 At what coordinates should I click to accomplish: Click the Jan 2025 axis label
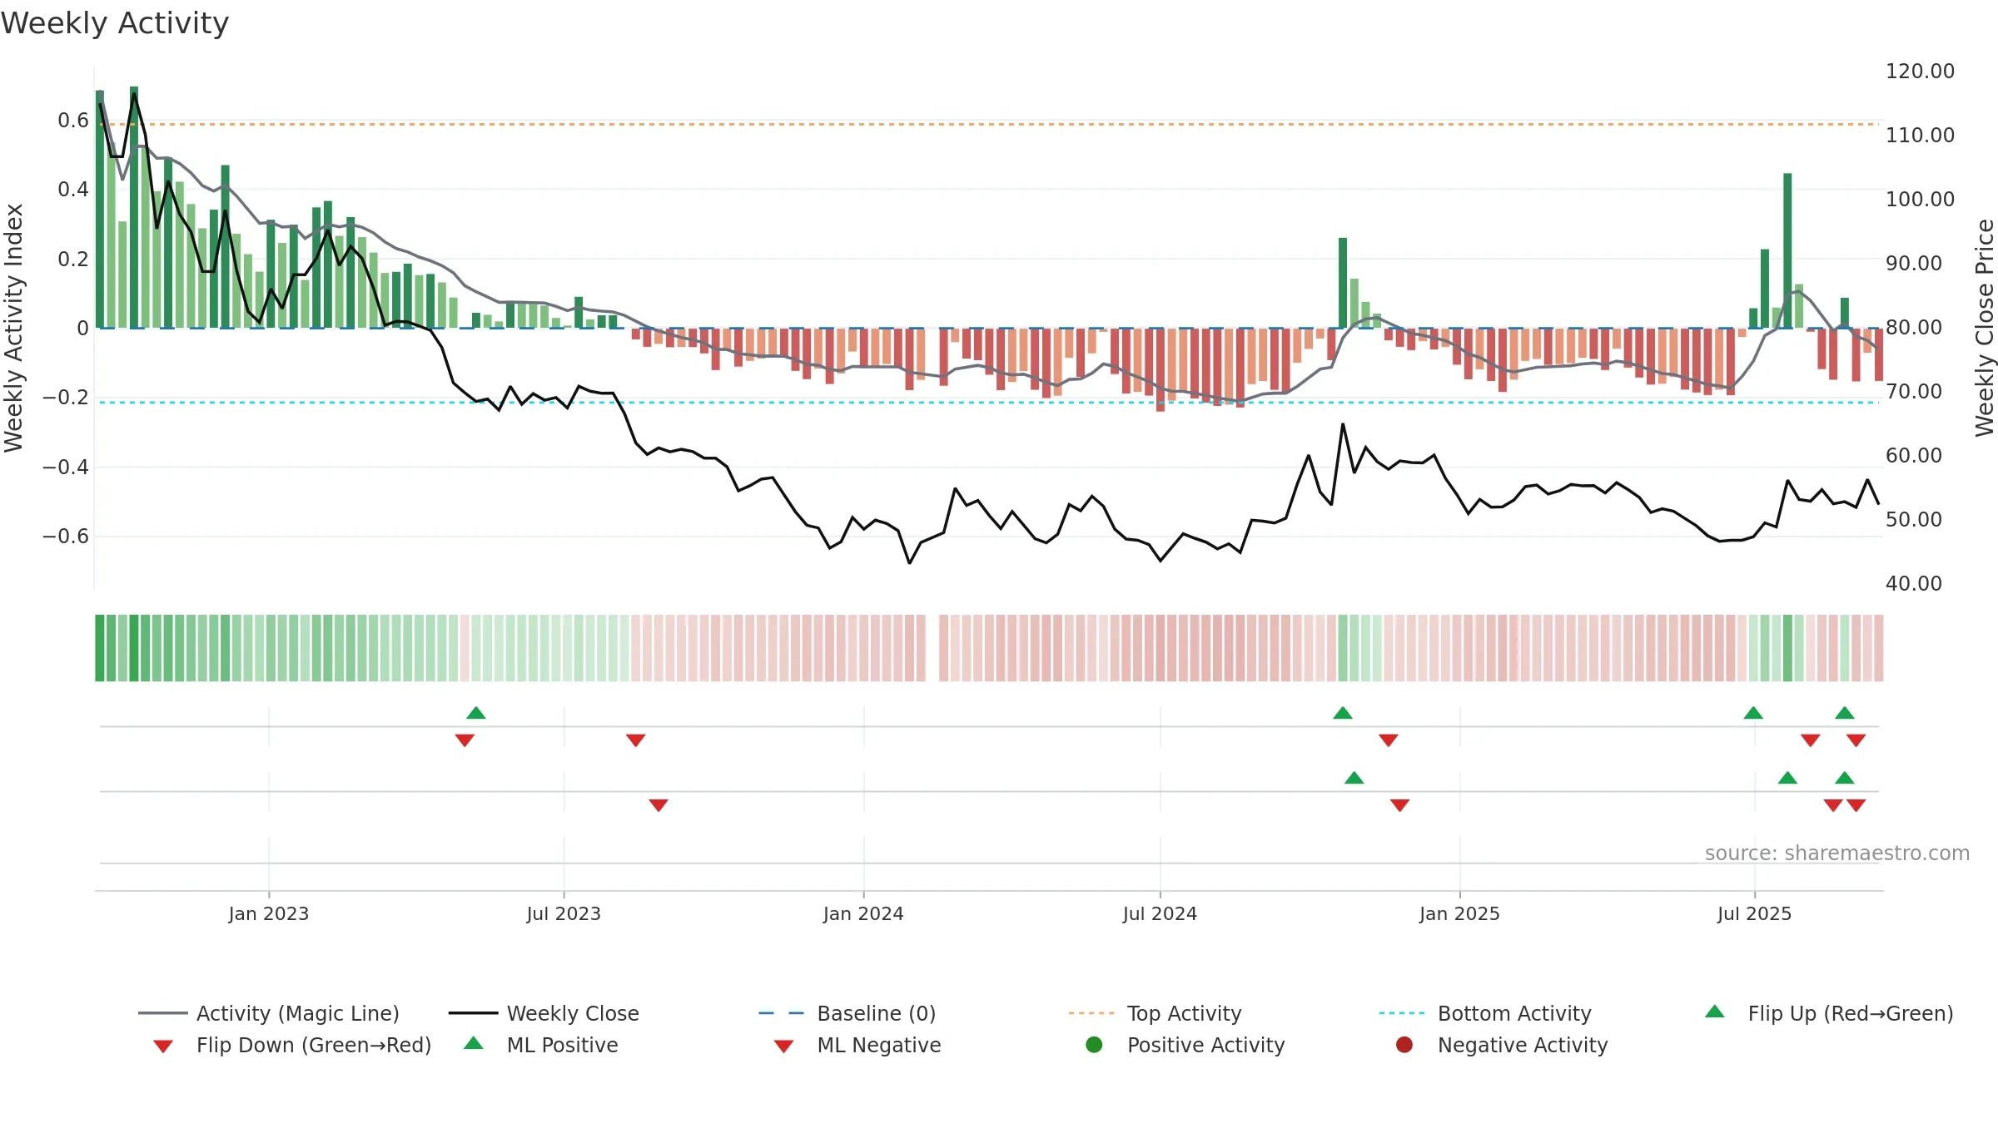point(1459,913)
